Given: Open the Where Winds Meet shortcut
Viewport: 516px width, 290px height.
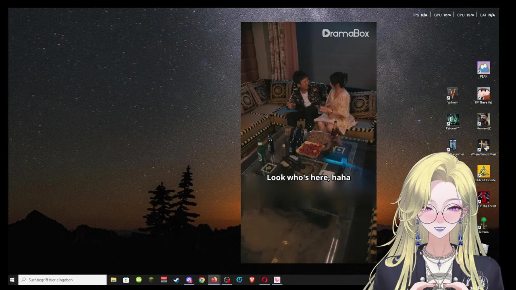Looking at the screenshot, I should [483, 148].
